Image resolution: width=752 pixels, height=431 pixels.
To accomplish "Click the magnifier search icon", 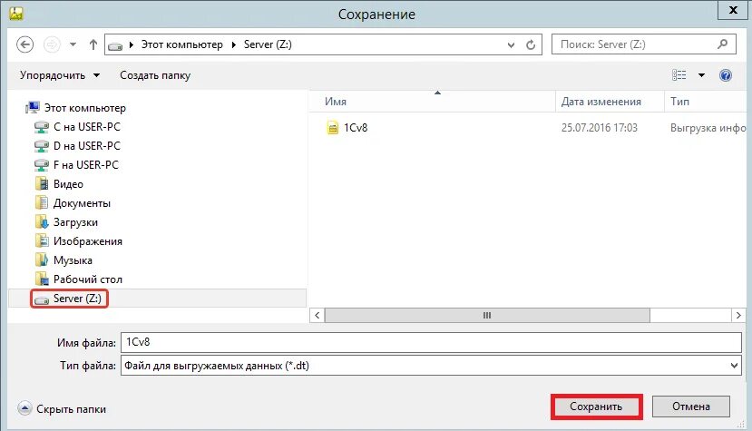I will tap(723, 44).
